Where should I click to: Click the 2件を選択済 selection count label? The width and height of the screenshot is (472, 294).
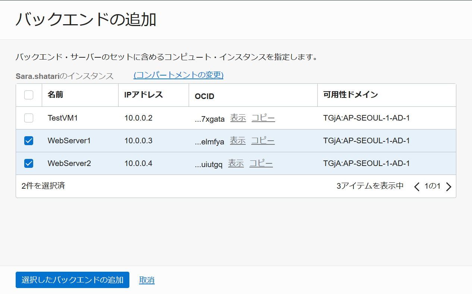coord(43,186)
